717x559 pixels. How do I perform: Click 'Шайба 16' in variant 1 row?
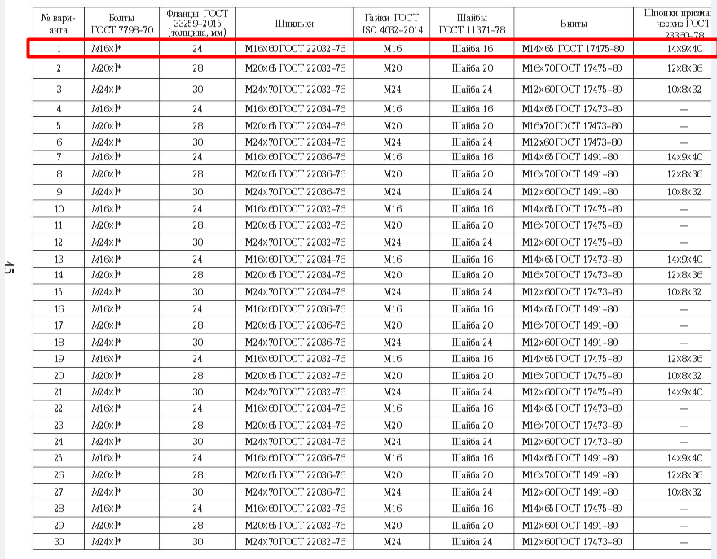coord(473,48)
